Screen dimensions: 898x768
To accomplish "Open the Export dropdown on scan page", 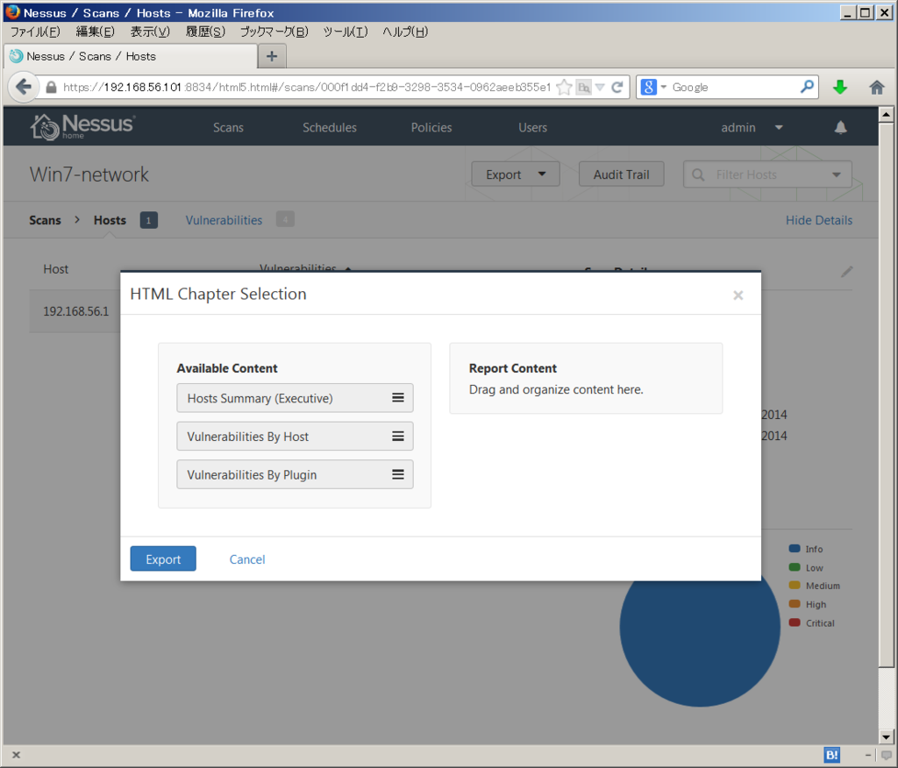I will point(516,174).
